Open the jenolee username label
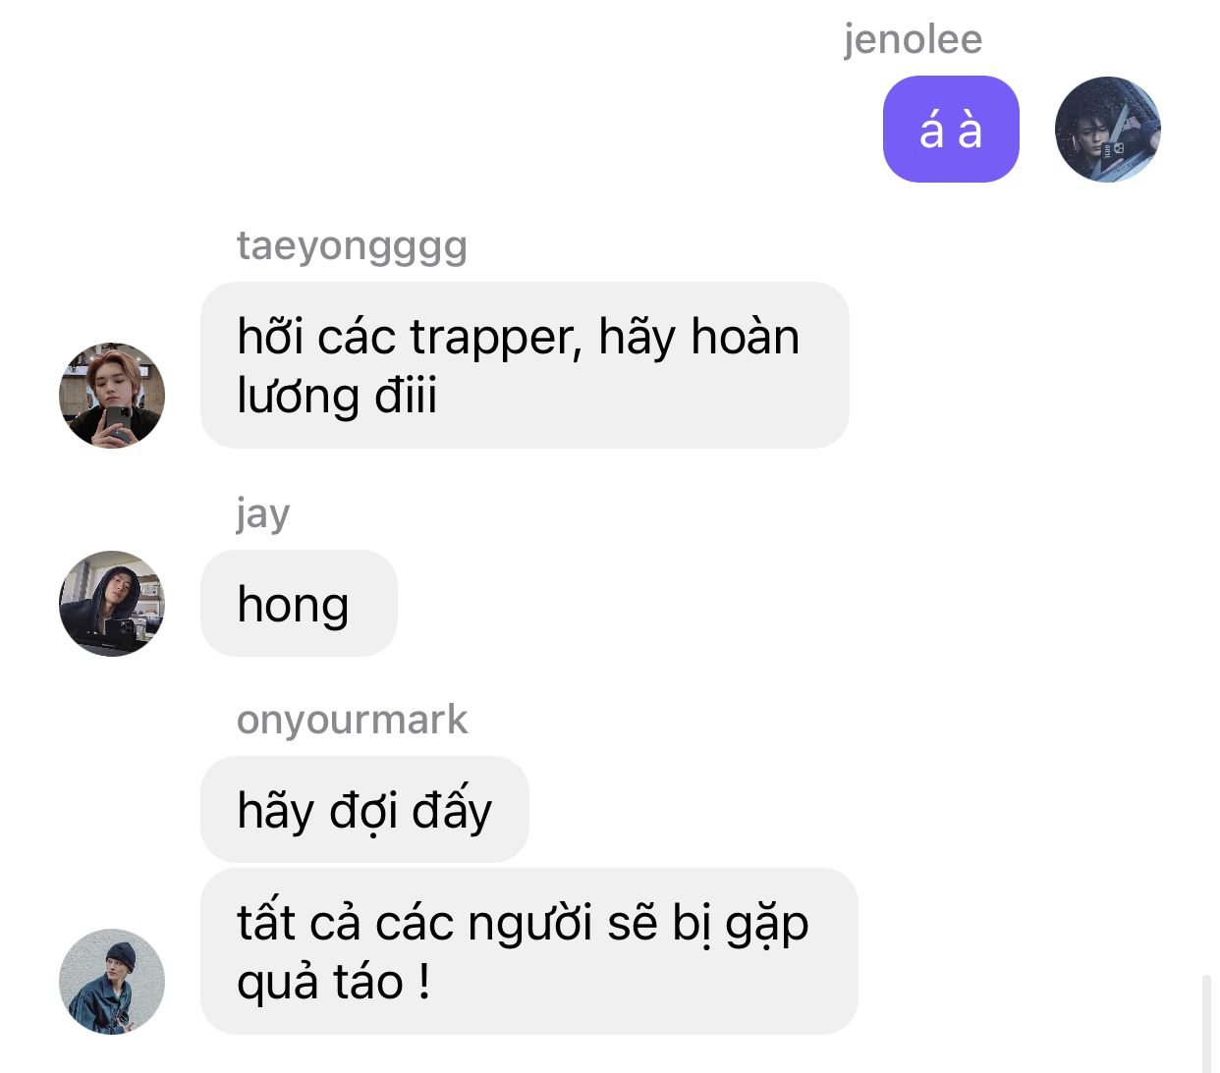Viewport: 1220px width, 1073px height. pyautogui.click(x=913, y=39)
